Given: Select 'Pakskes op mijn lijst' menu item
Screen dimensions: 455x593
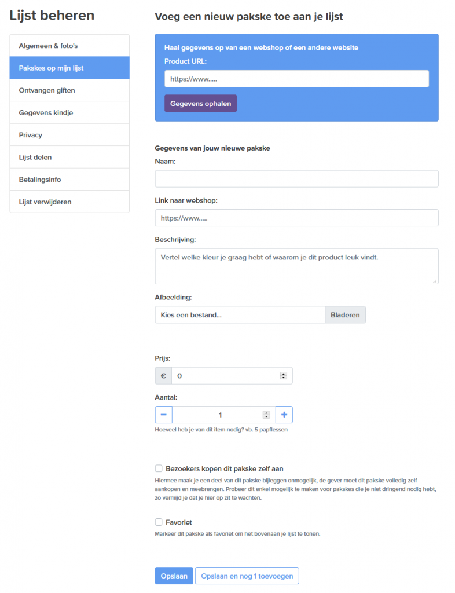Looking at the screenshot, I should pos(69,68).
